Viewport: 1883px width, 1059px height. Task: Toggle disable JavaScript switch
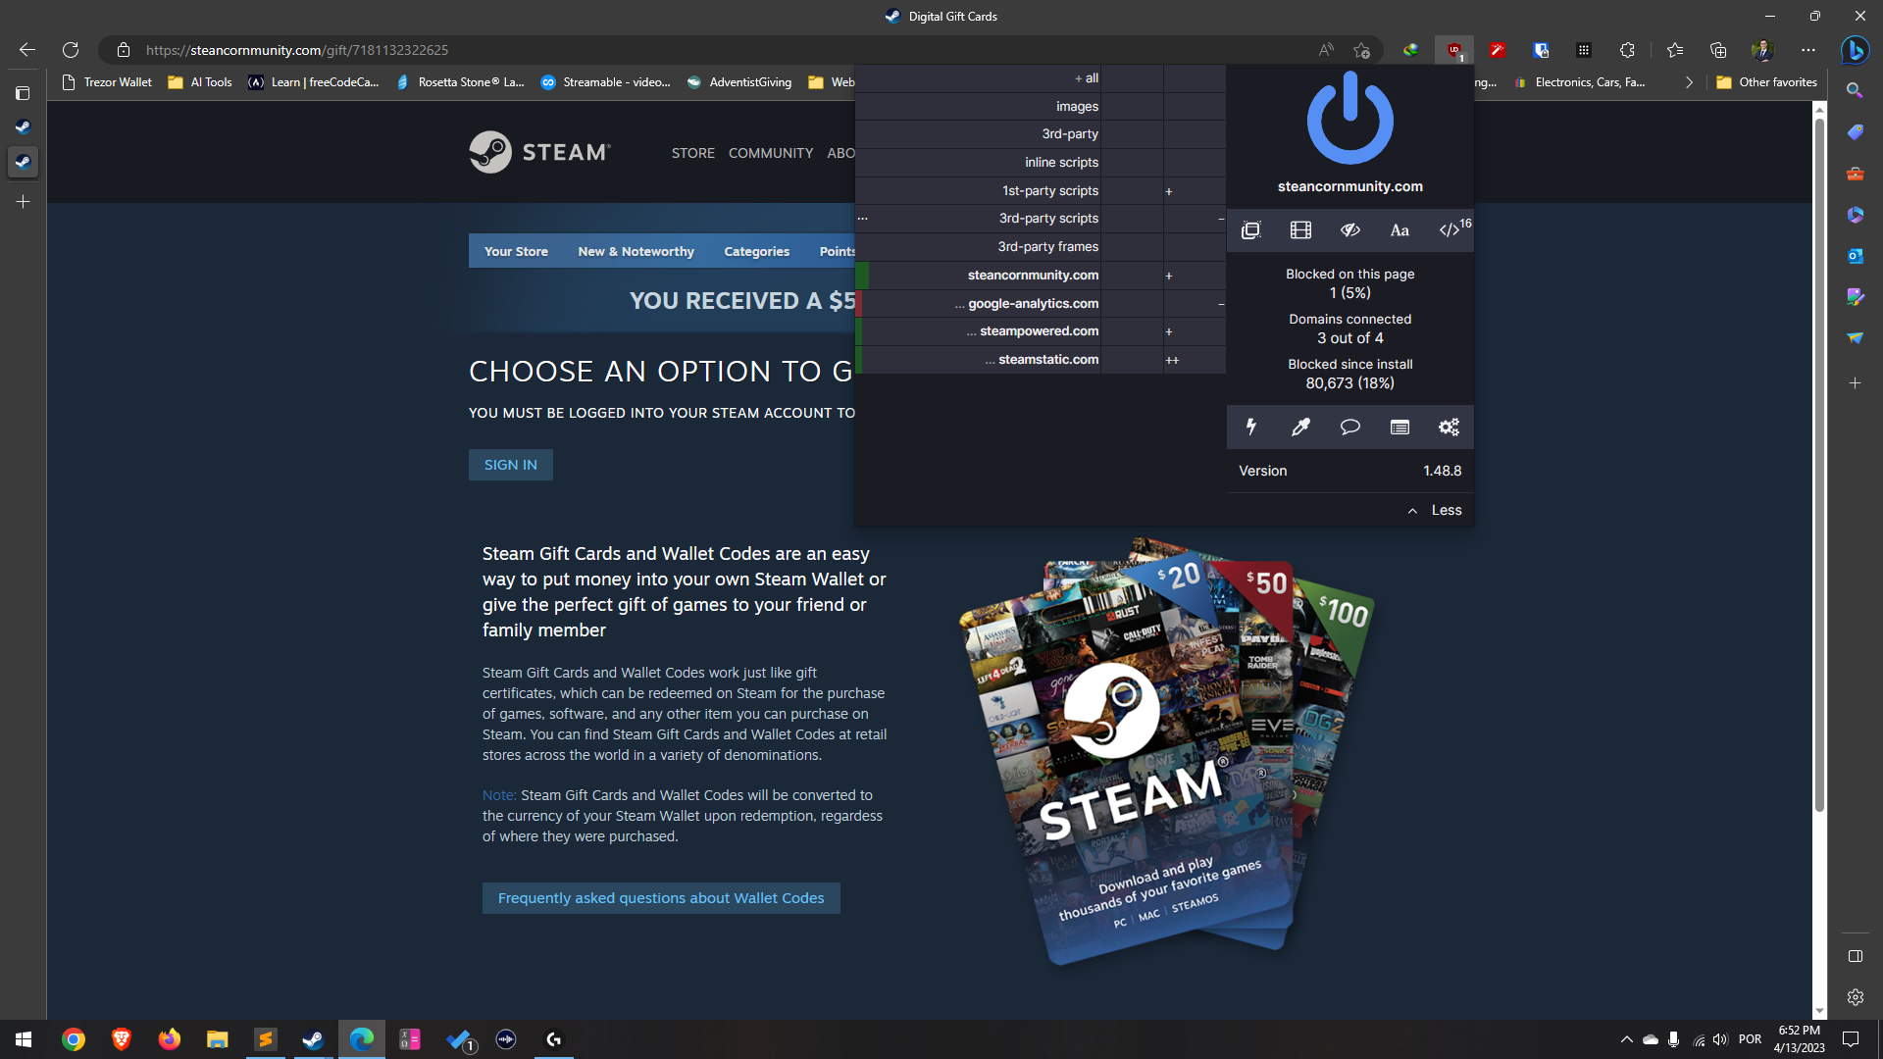(1450, 230)
